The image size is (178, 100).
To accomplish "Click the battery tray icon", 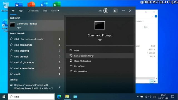I will (x=142, y=97).
